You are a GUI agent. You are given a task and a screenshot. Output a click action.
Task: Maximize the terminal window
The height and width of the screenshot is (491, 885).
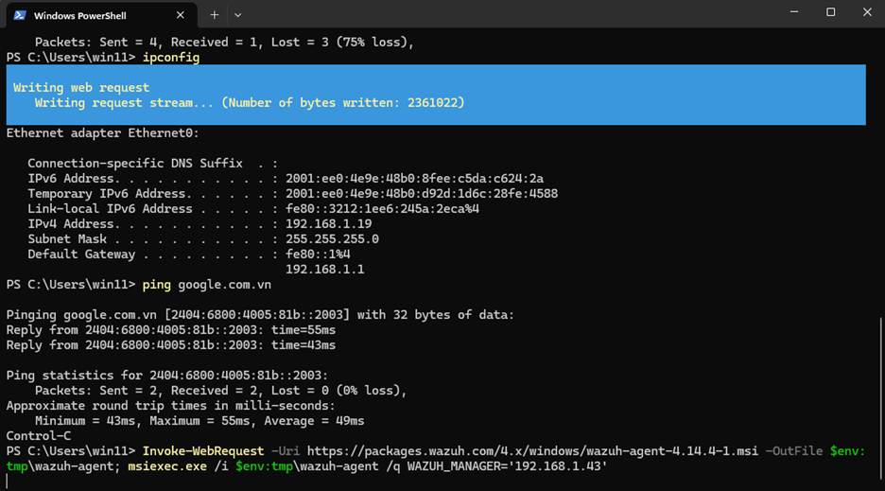coord(830,12)
